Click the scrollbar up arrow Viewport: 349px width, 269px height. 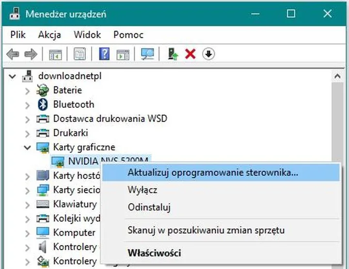337,76
